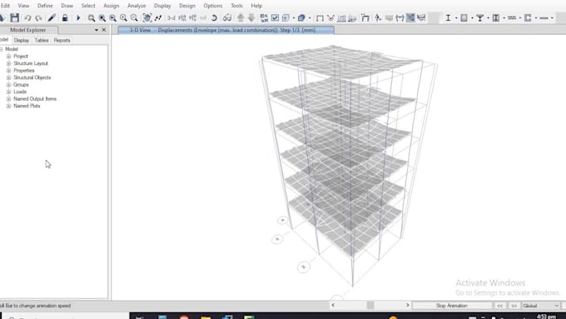Image resolution: width=566 pixels, height=319 pixels.
Task: Expand the Groups tree node
Action: click(8, 84)
